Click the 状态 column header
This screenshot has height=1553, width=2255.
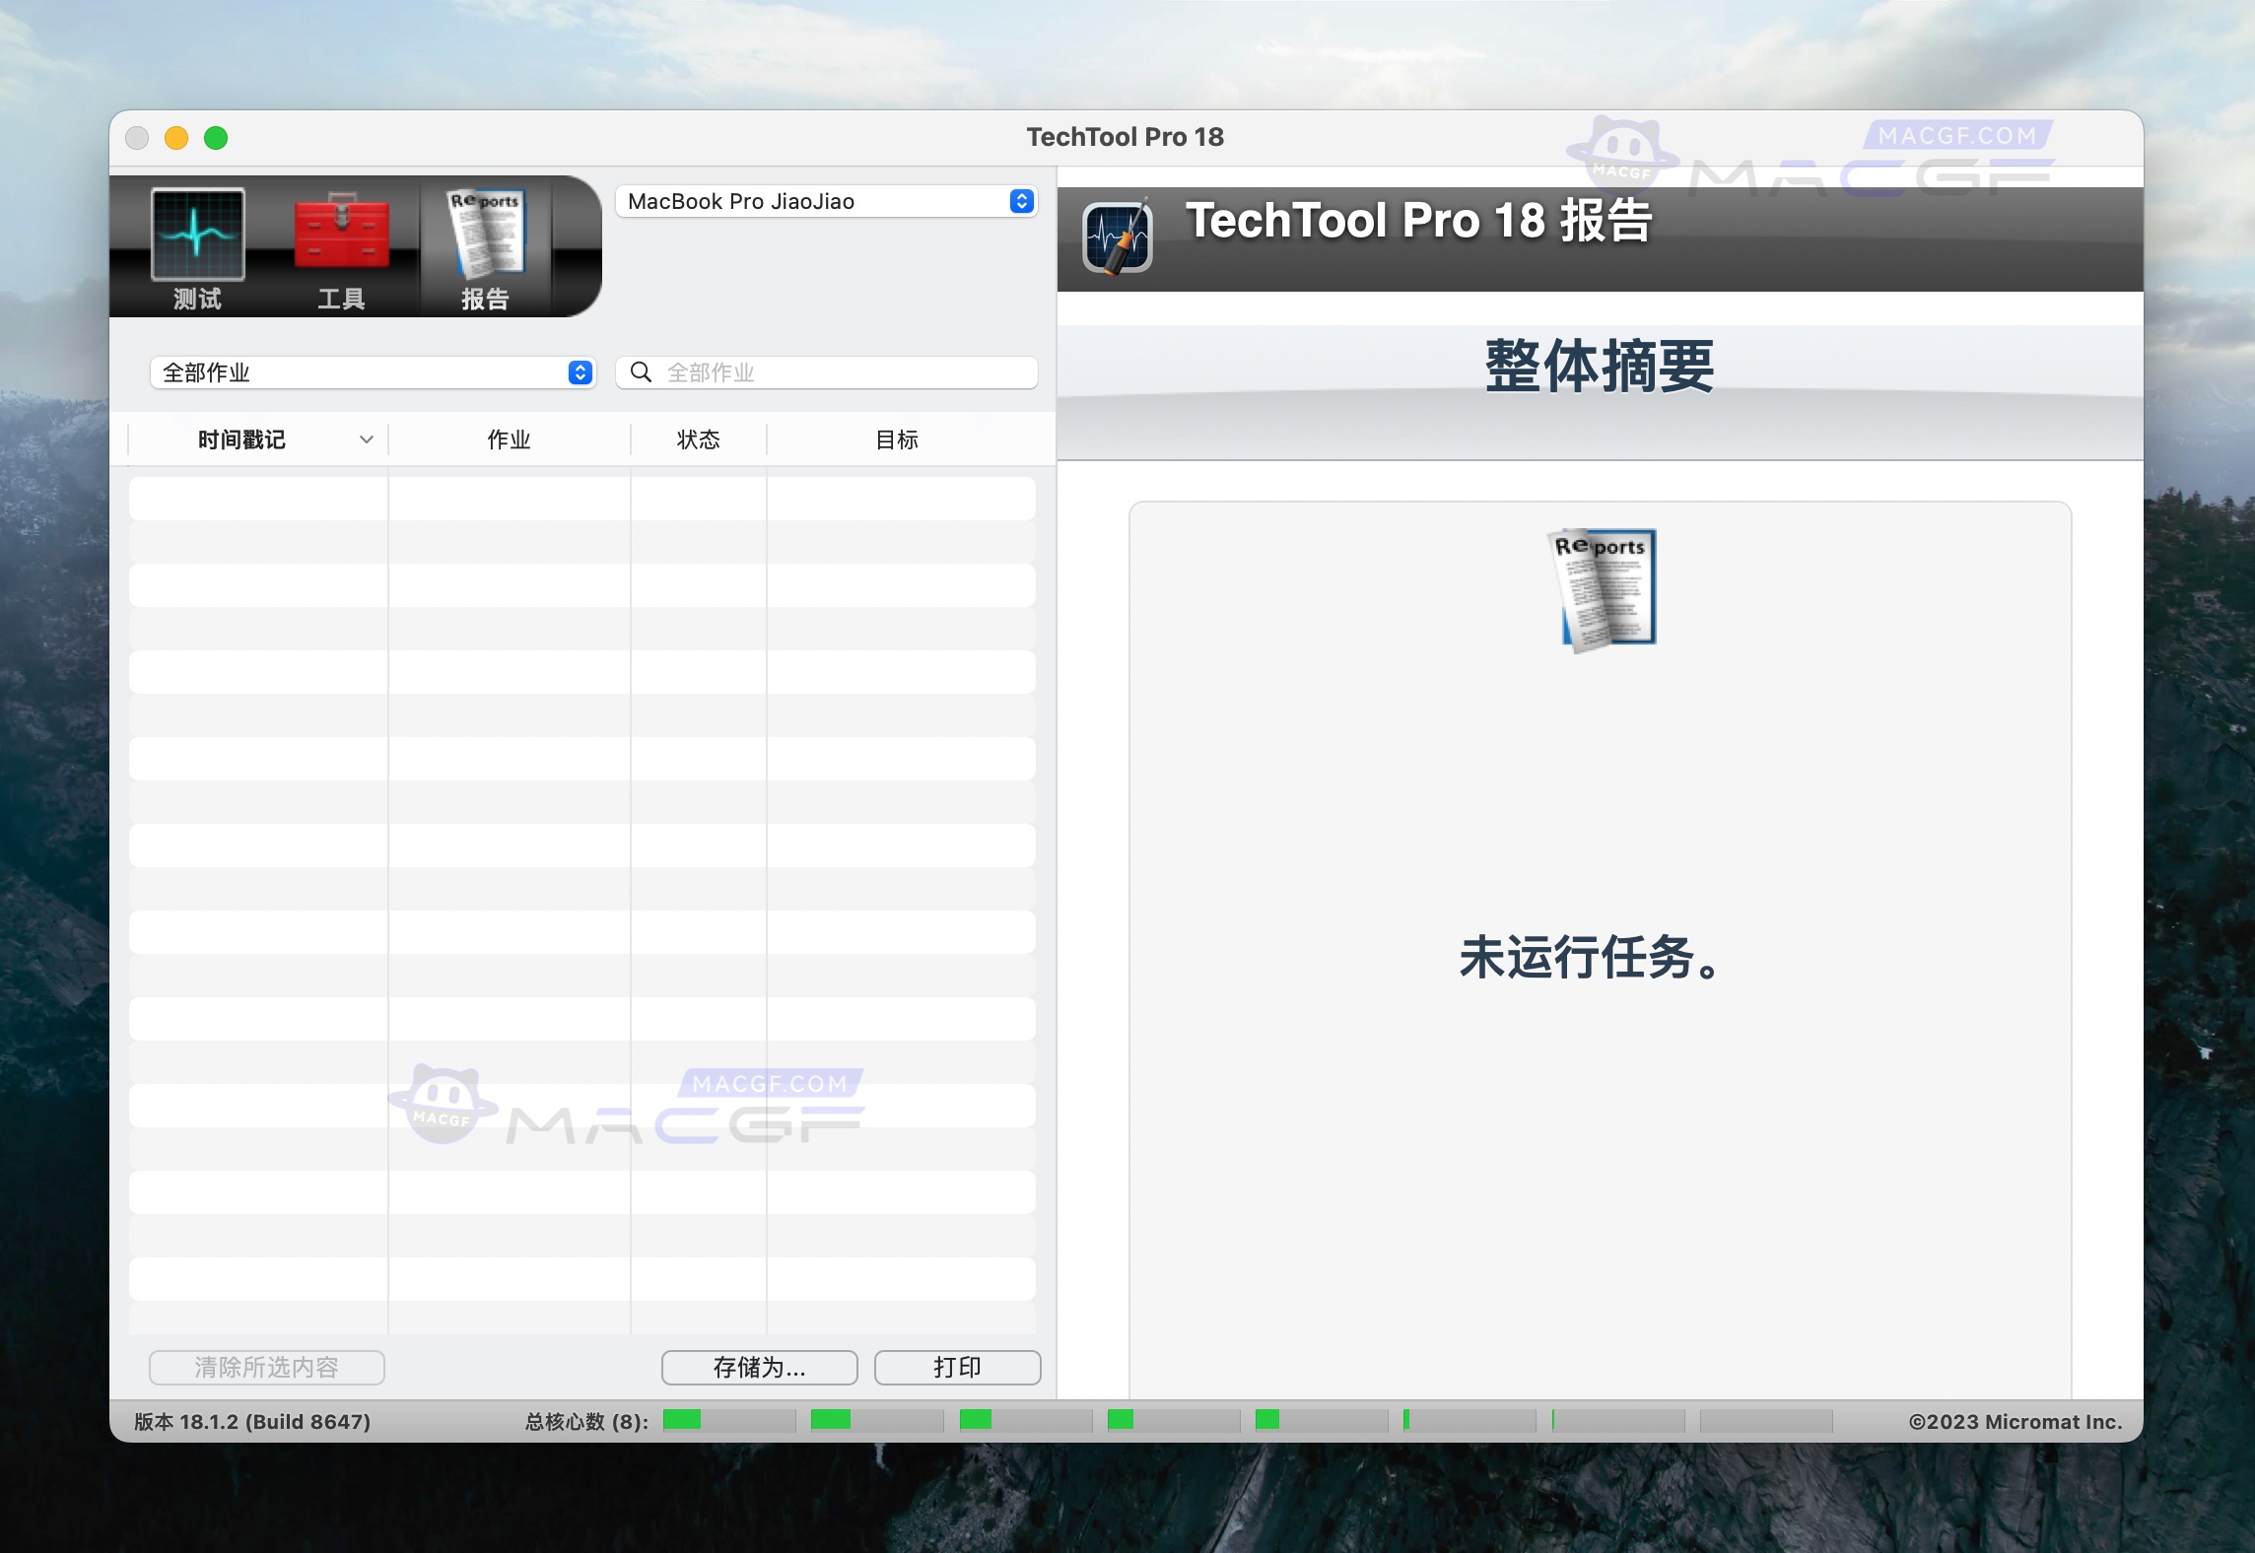(699, 439)
